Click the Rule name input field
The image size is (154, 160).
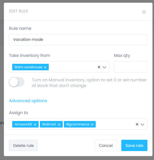[78, 40]
